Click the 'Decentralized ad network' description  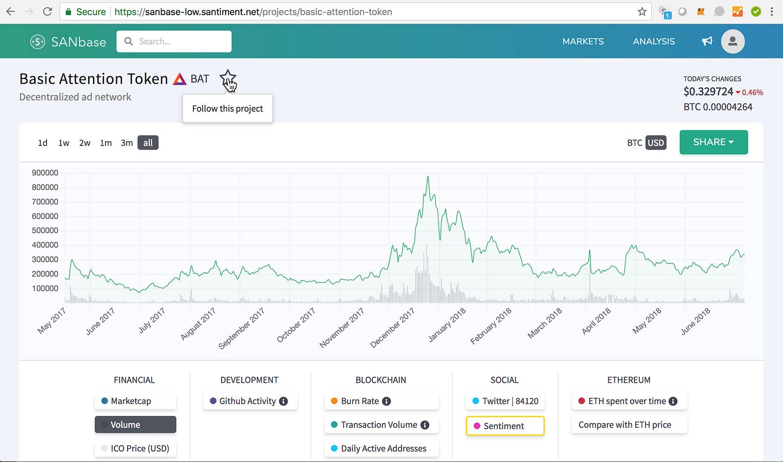point(75,97)
